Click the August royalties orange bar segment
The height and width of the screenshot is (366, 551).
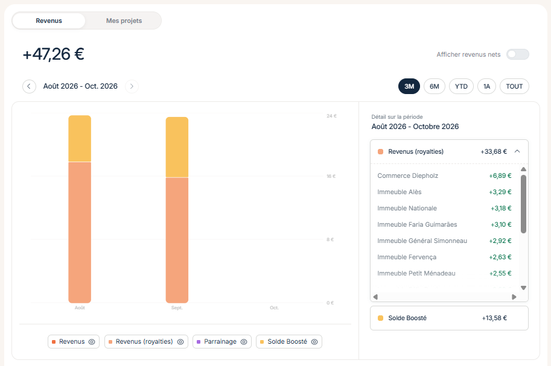pyautogui.click(x=80, y=232)
